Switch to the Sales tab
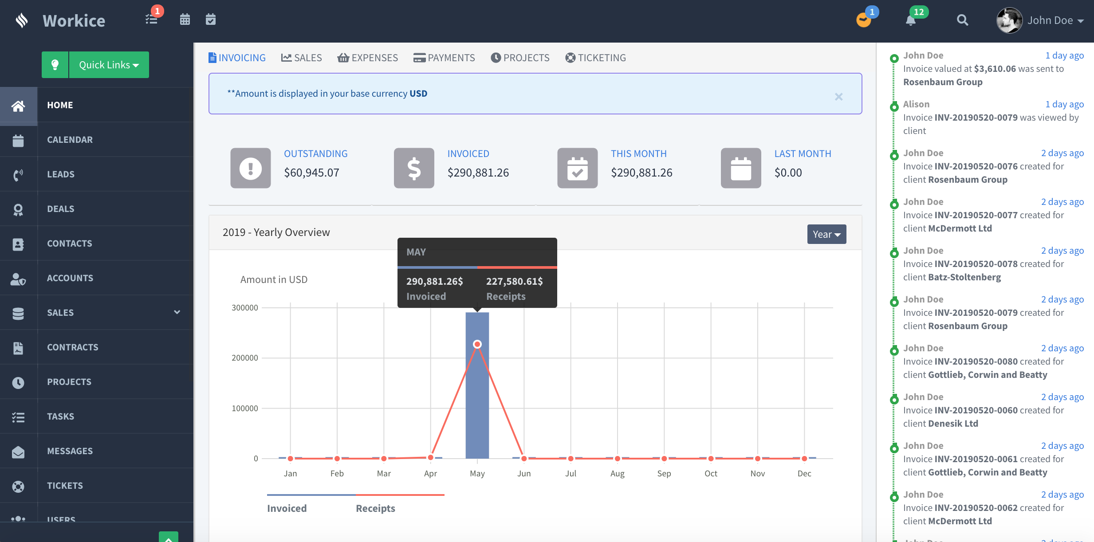Screen dimensions: 1094x542 pos(302,58)
